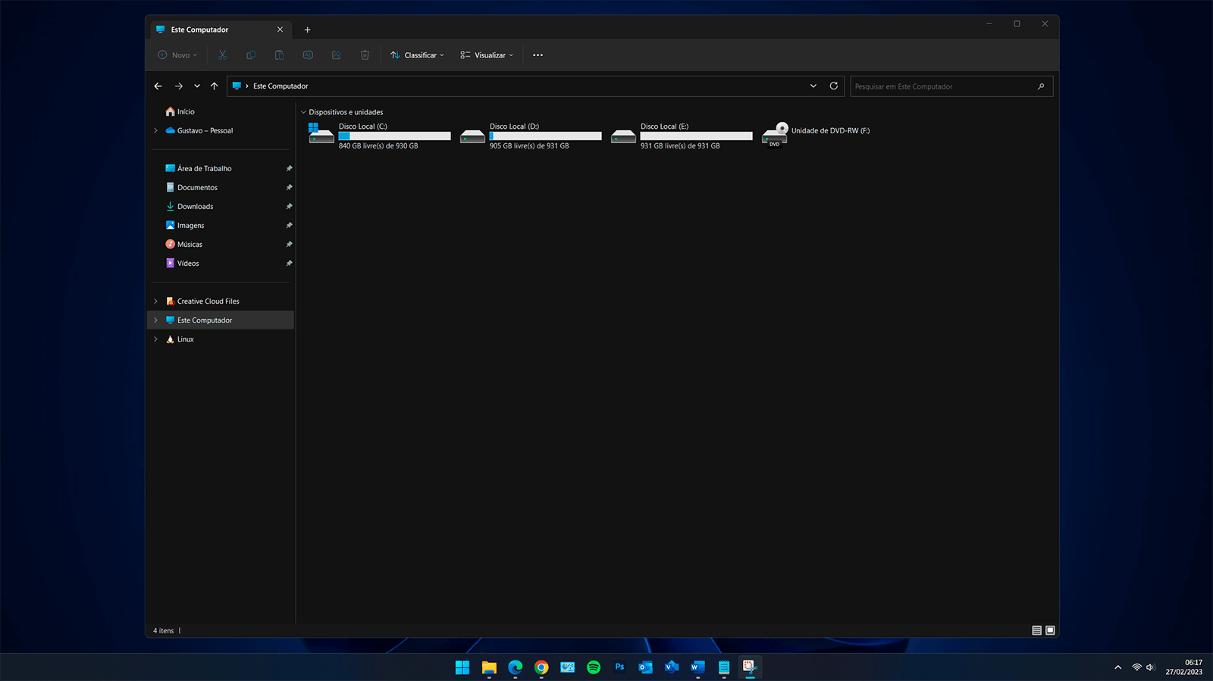Viewport: 1213px width, 681px height.
Task: Click the Refresh icon beside address bar
Action: click(x=834, y=86)
